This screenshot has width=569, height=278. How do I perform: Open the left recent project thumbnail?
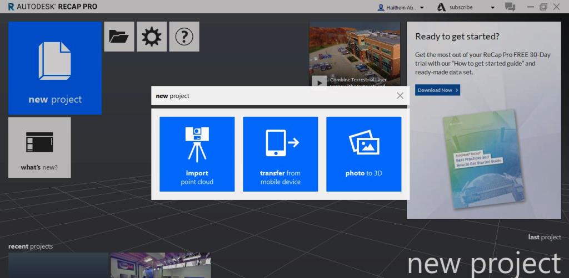click(58, 265)
